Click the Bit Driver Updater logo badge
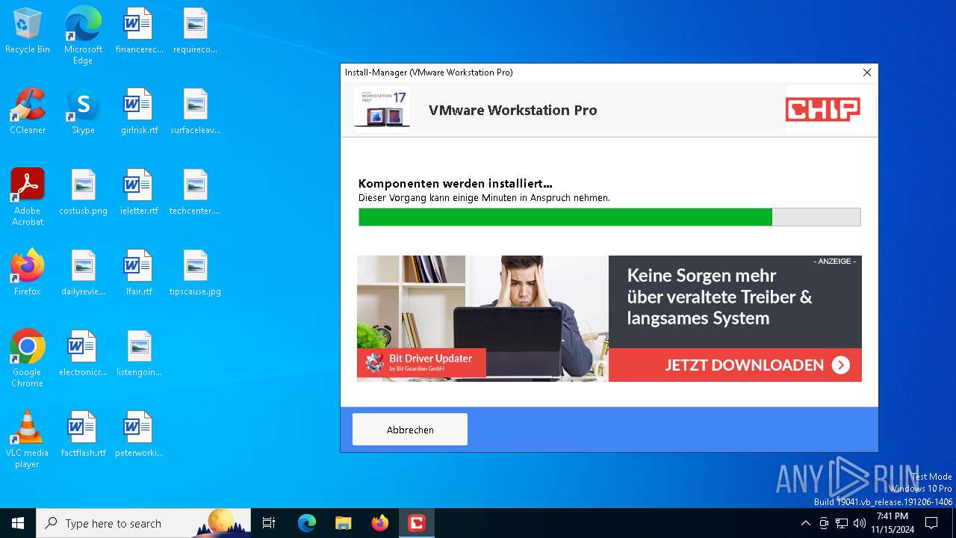The image size is (956, 538). [x=422, y=362]
